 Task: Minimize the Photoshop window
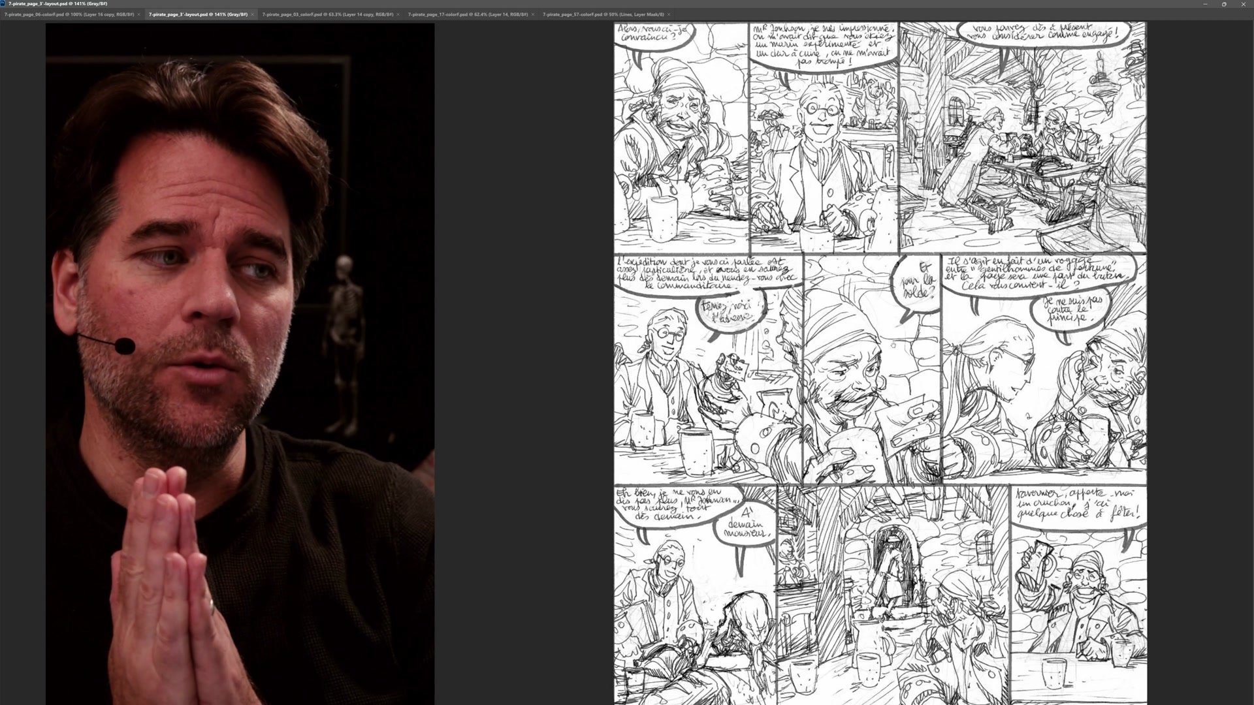click(1205, 4)
